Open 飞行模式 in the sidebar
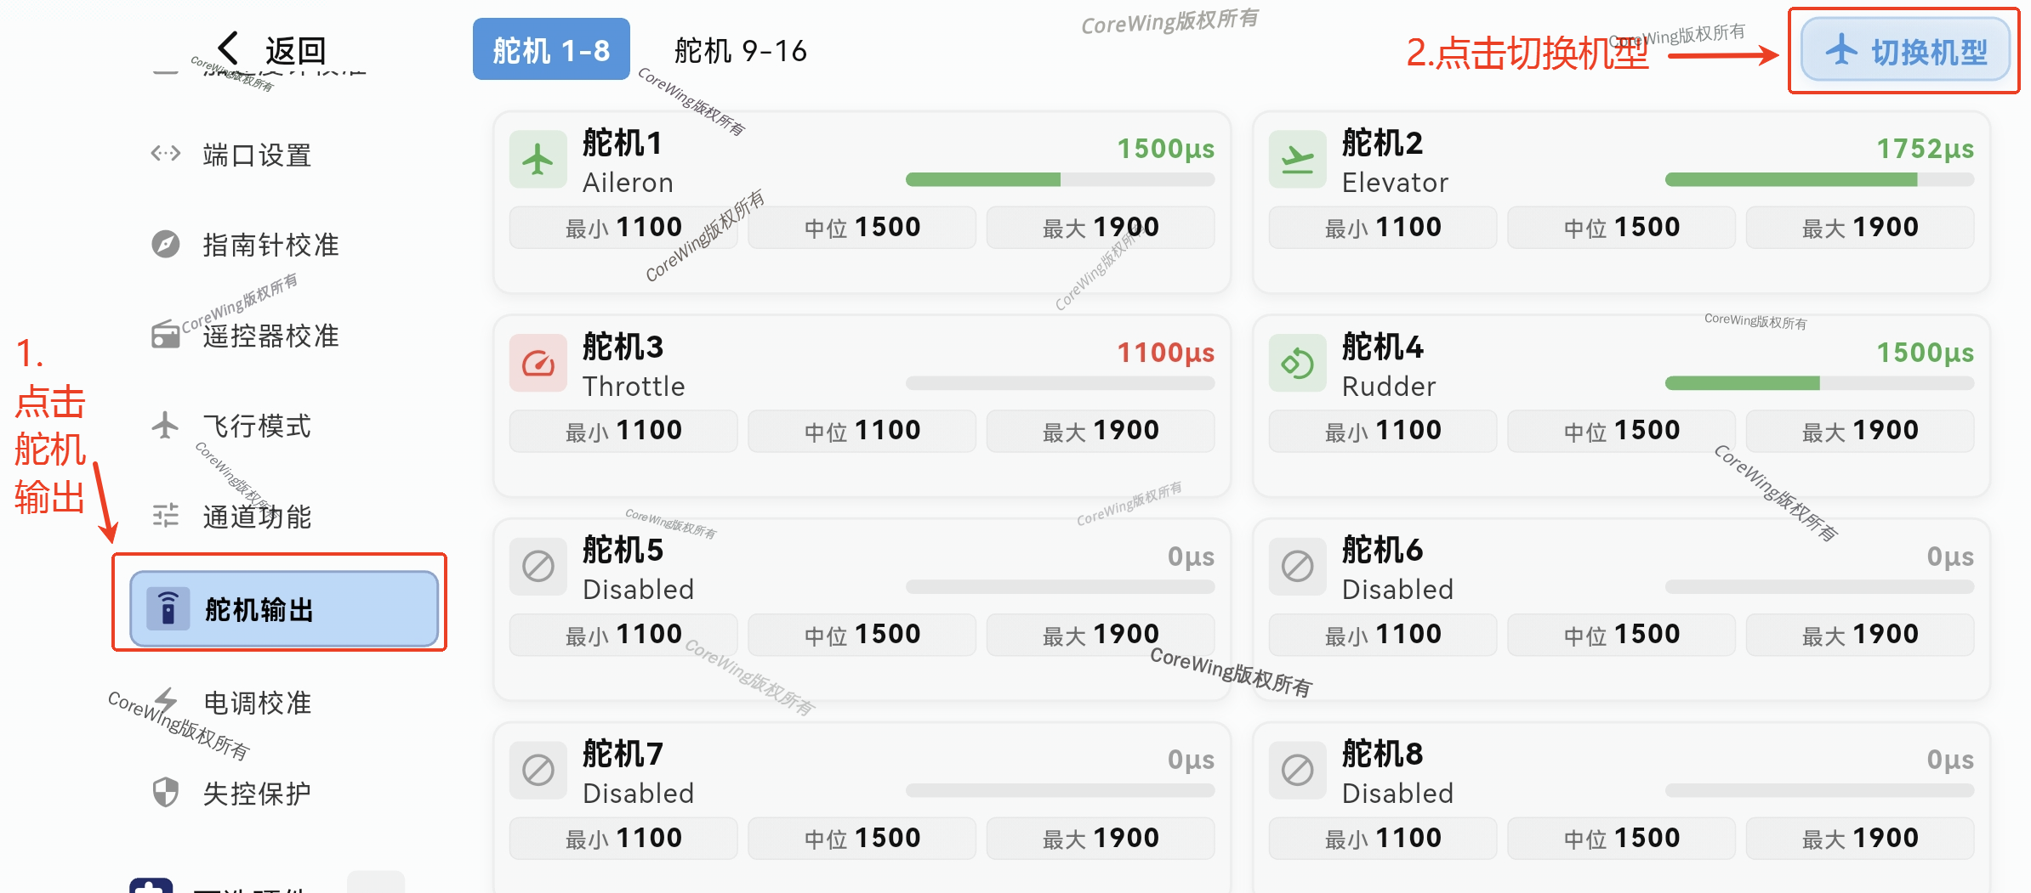This screenshot has height=893, width=2031. pos(257,426)
